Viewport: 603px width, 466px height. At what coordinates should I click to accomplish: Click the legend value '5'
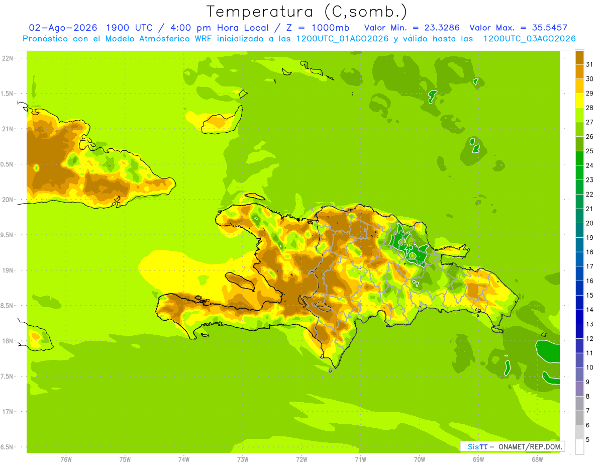588,440
